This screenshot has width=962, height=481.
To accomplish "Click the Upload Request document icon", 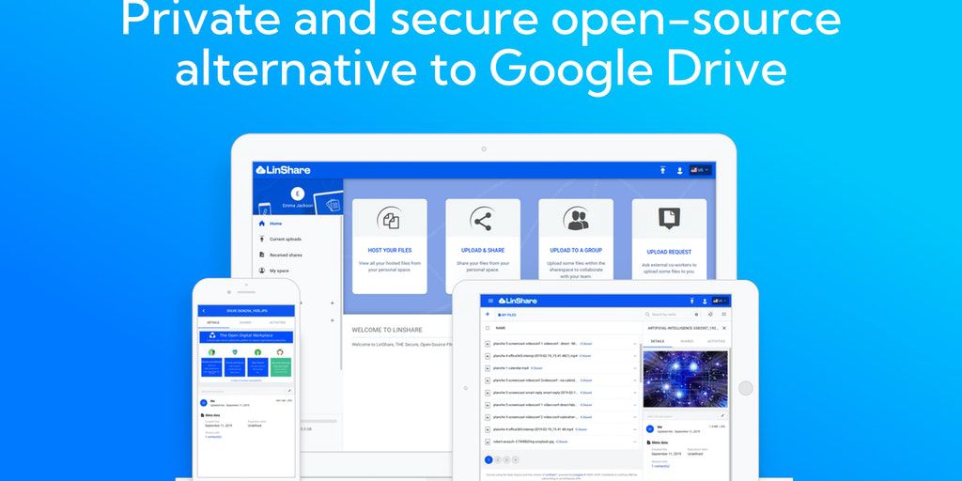I will click(669, 218).
